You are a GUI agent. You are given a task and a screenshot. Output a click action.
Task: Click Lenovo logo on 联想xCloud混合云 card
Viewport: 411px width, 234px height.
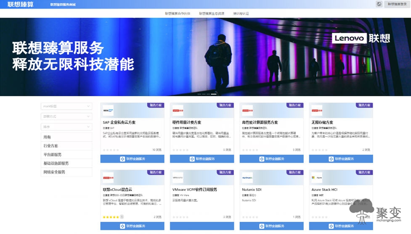pyautogui.click(x=108, y=178)
